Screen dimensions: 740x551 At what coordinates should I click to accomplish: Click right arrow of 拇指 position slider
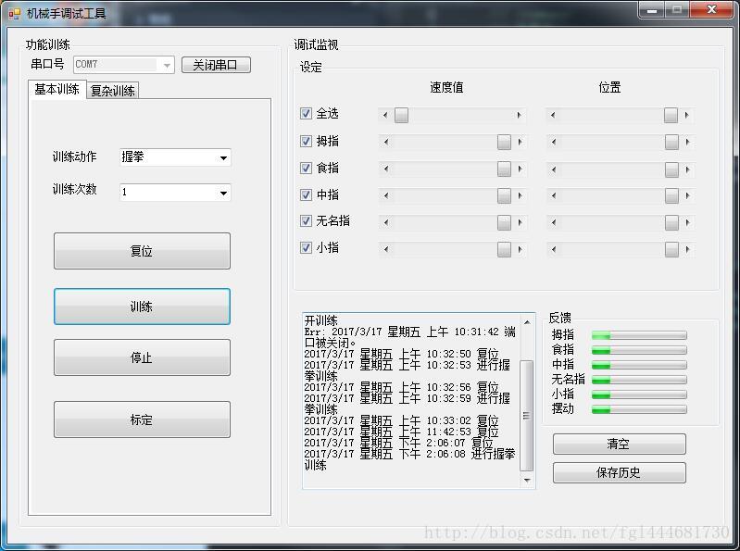pos(687,142)
